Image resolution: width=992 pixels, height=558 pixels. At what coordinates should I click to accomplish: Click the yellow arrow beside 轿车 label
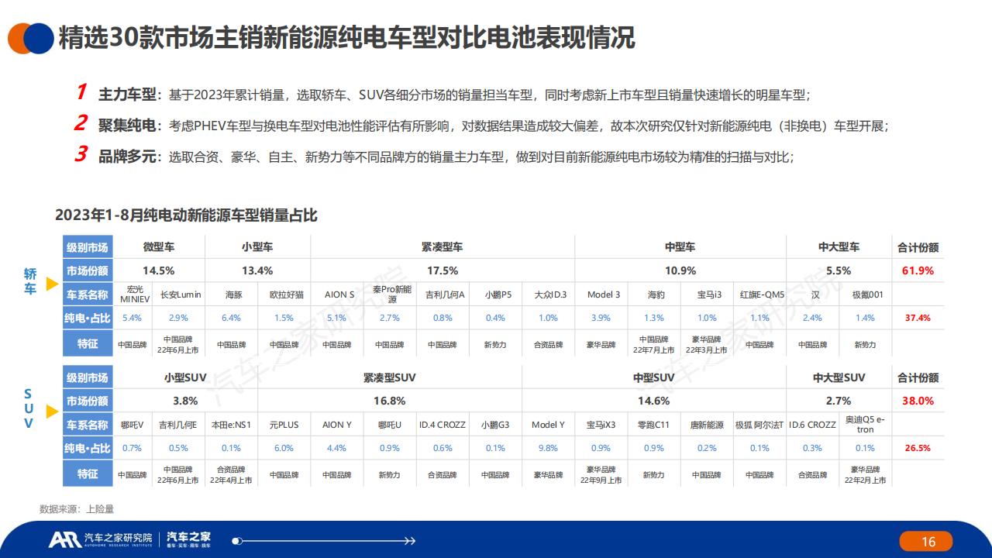[x=53, y=284]
